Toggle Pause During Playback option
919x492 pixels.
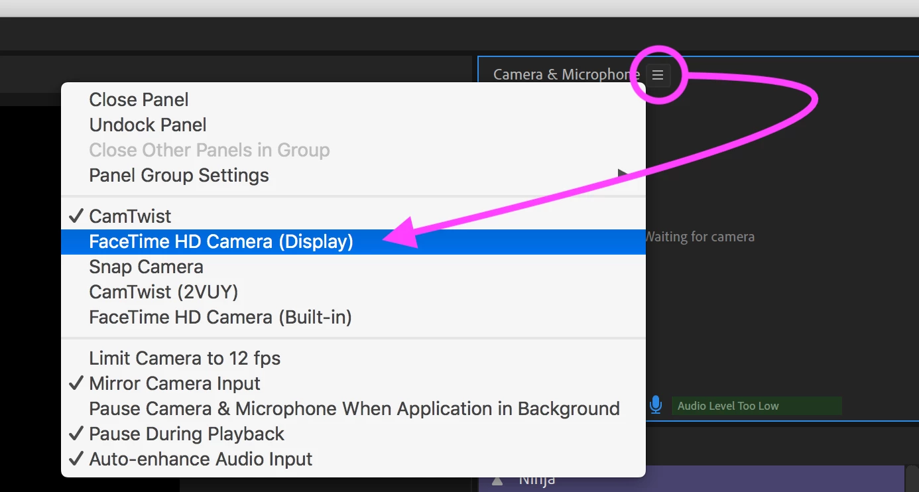tap(353, 434)
